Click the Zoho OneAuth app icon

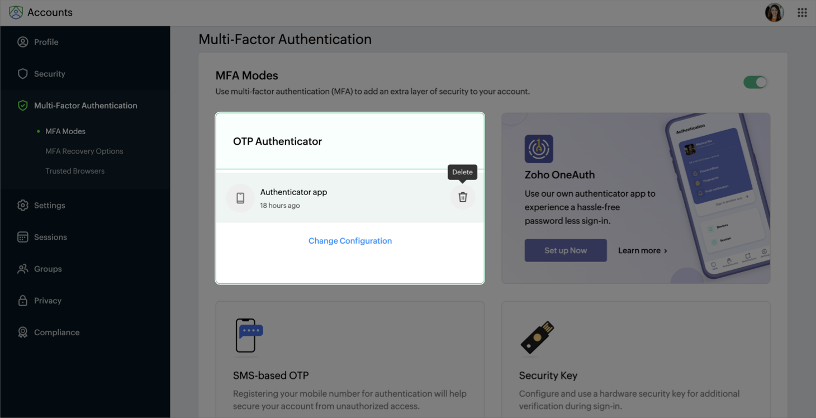[539, 149]
